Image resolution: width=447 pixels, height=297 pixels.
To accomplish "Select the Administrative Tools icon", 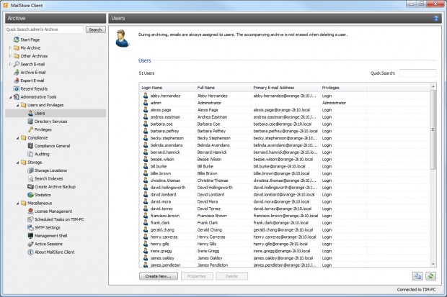I will click(x=17, y=97).
